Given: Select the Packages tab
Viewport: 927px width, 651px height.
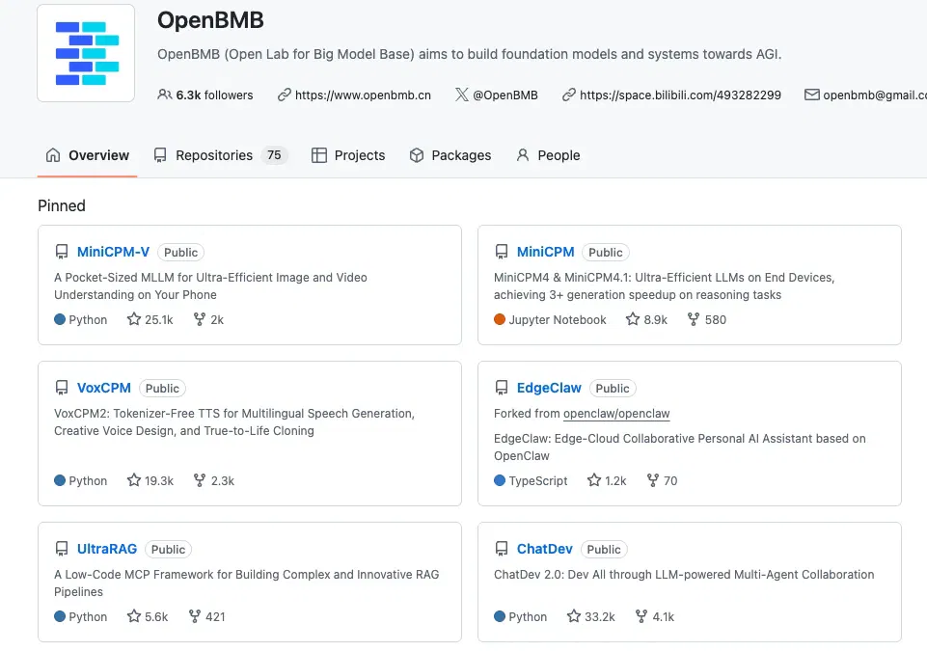Looking at the screenshot, I should (x=450, y=155).
